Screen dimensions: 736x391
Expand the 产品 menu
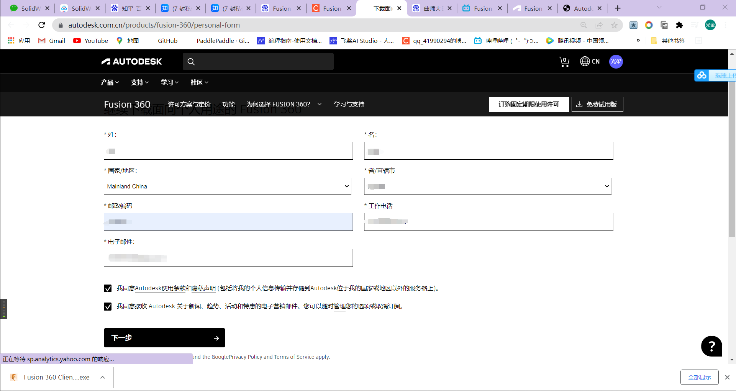(x=110, y=82)
